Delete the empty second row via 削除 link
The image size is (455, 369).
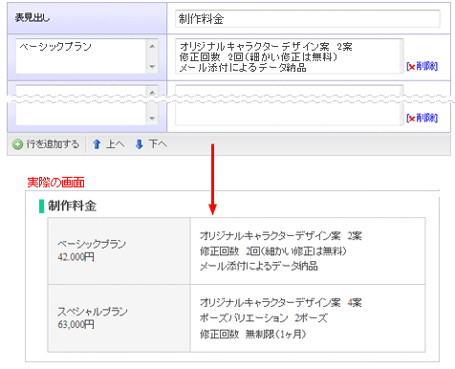click(x=422, y=118)
